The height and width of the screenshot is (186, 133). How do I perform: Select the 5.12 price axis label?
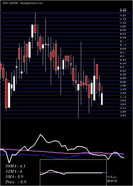(123, 23)
